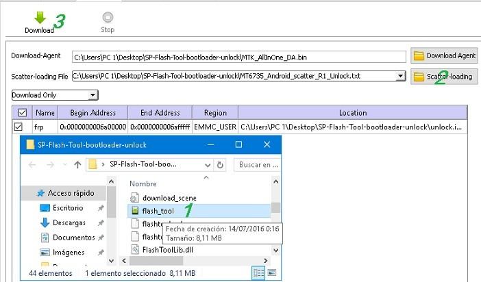Sort files by Nombre column

(143, 183)
